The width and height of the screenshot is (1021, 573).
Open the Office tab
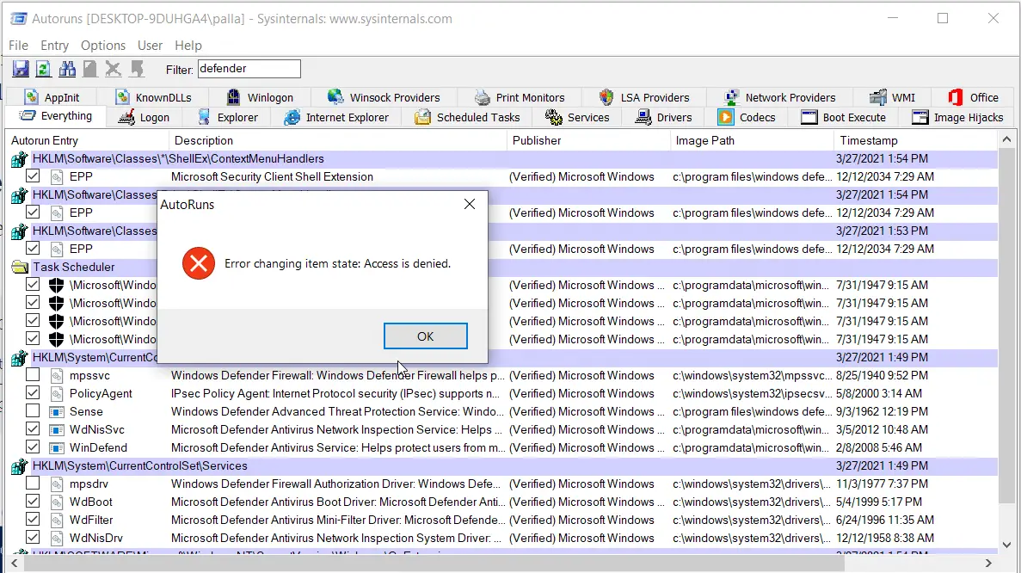tap(974, 97)
